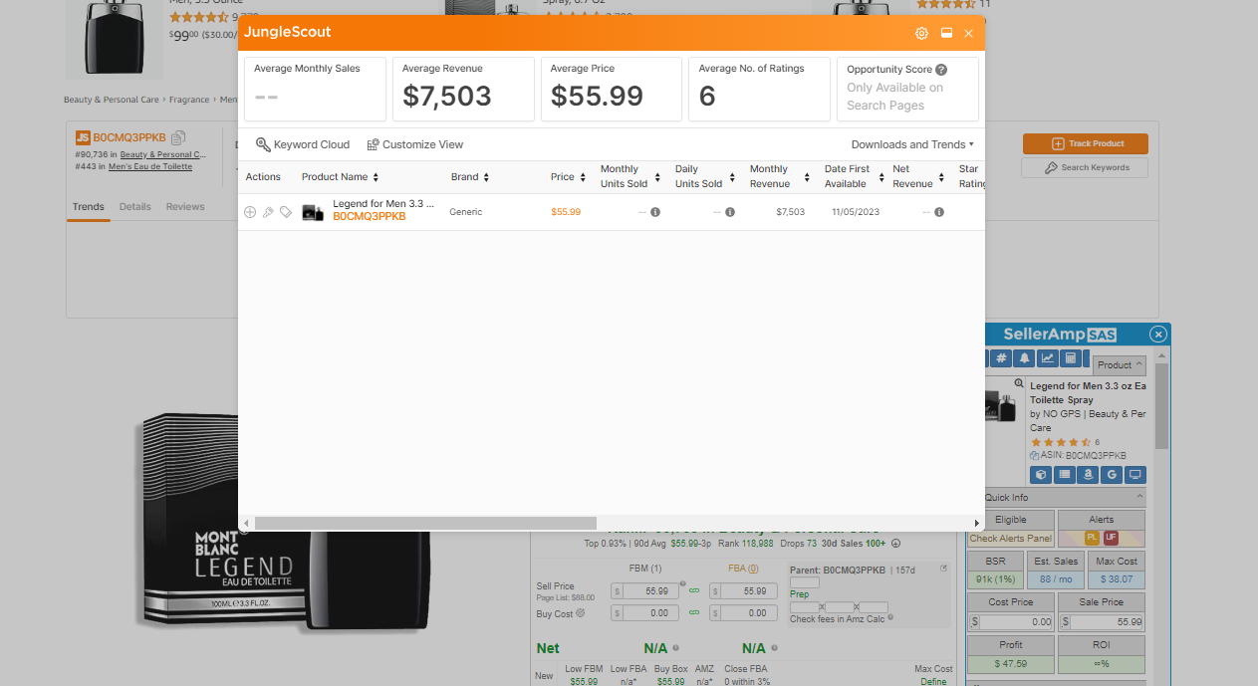Viewport: 1258px width, 686px height.
Task: Click the pin icon in Actions column
Action: (268, 212)
